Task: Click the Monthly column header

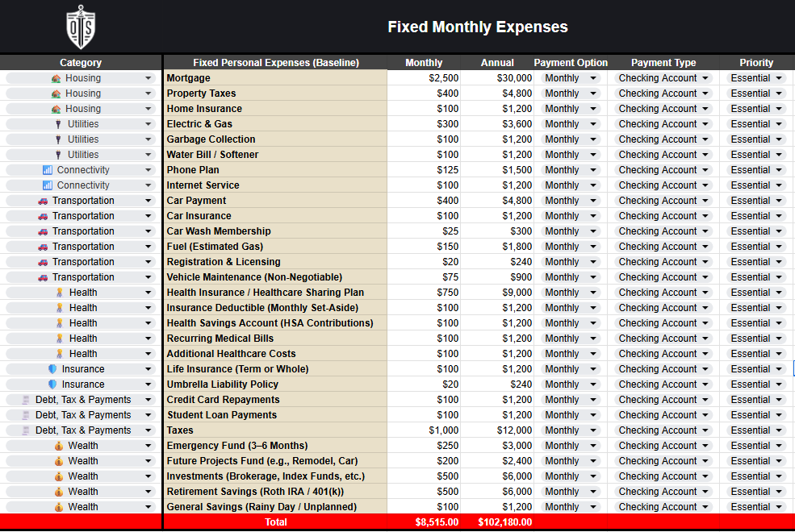Action: [424, 62]
